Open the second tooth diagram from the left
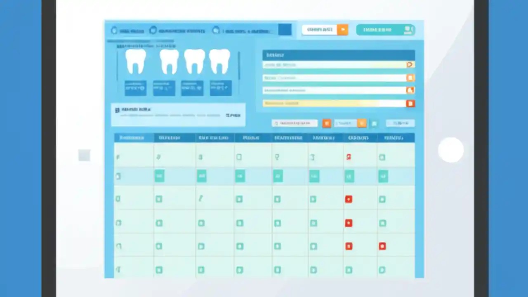This screenshot has height=297, width=528. coord(169,62)
